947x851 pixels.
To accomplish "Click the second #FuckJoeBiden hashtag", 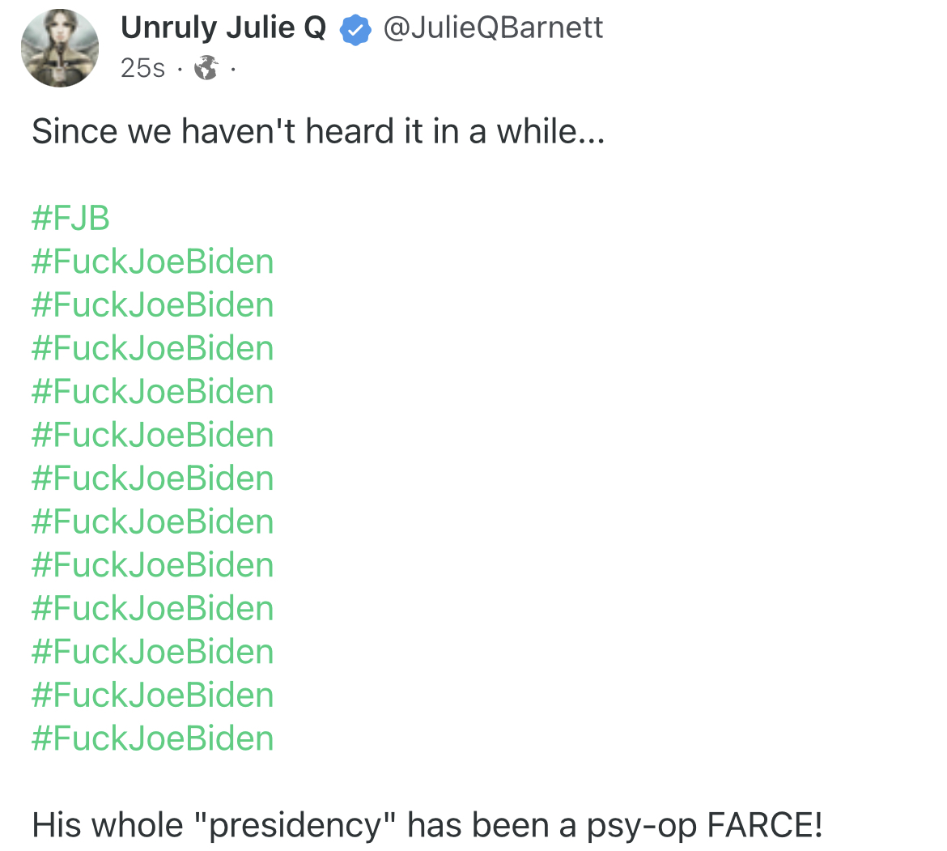I will coord(153,305).
